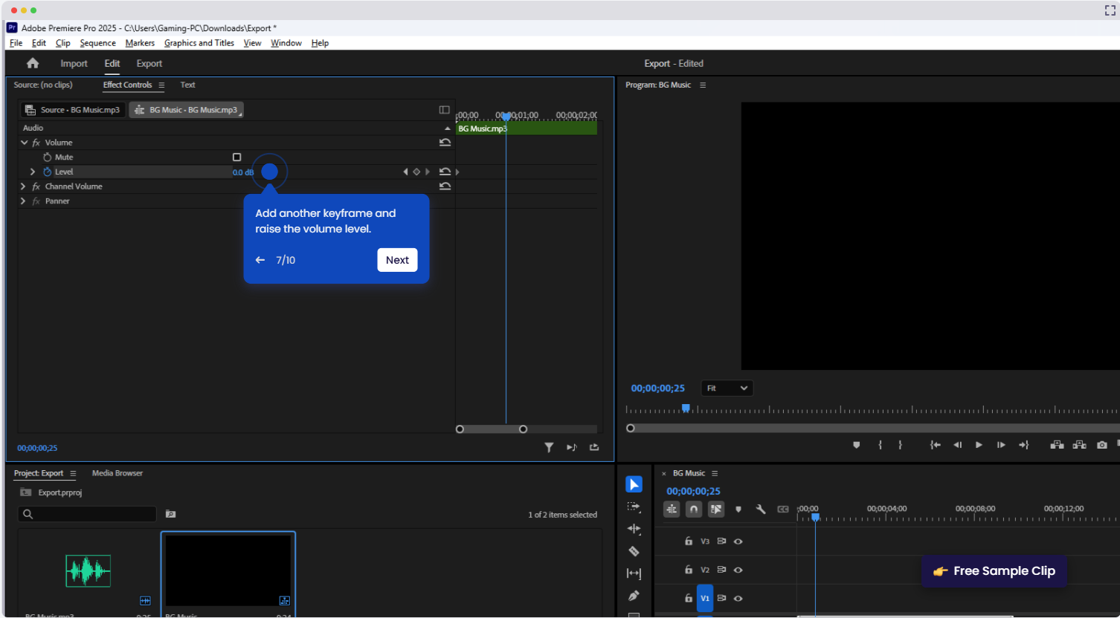The image size is (1120, 618).
Task: Select the Track Select Forward tool
Action: [634, 507]
